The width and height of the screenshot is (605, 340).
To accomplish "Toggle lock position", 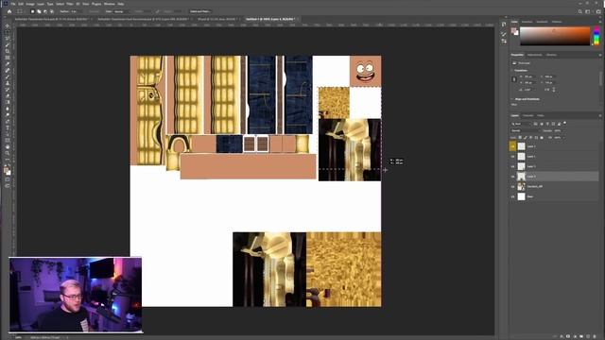I will point(531,138).
